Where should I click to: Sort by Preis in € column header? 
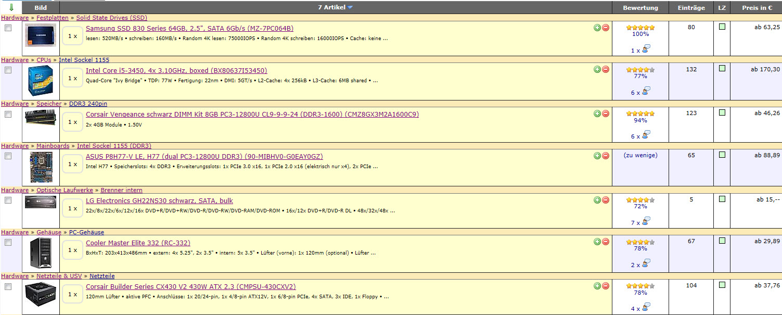(x=756, y=8)
